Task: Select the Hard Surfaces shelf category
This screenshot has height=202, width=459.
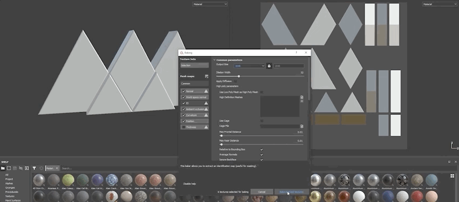Action: coord(12,200)
